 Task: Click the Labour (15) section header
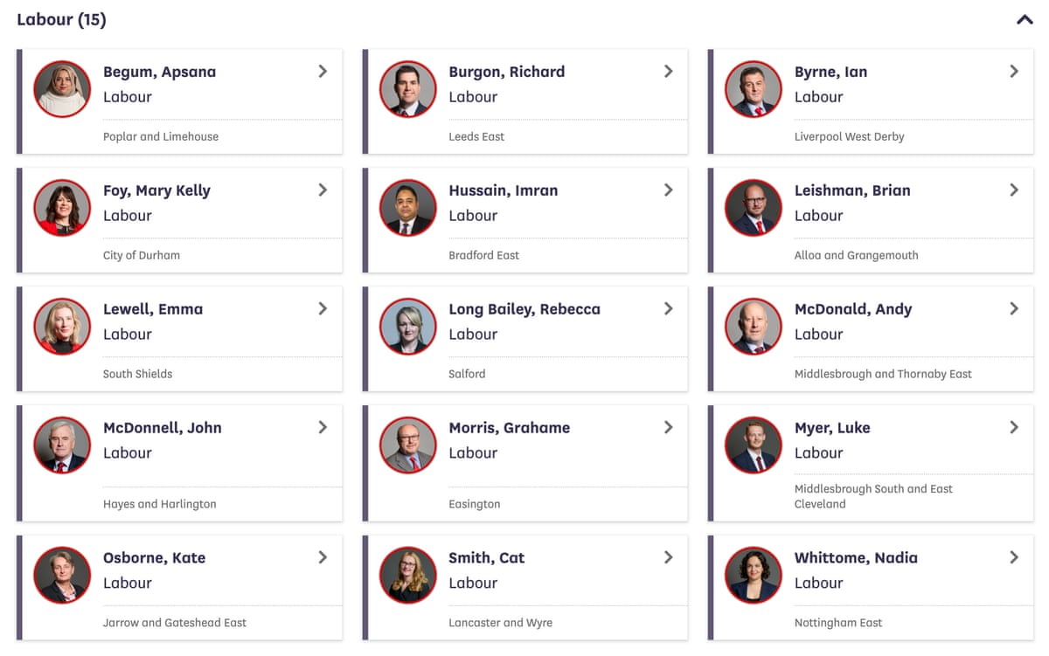pyautogui.click(x=61, y=18)
